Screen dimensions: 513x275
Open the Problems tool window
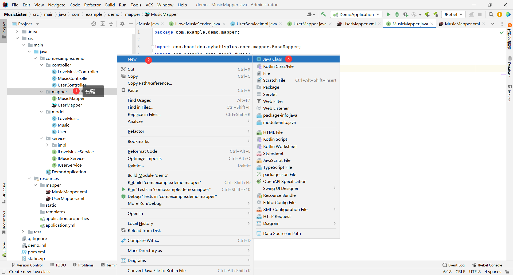(x=83, y=265)
